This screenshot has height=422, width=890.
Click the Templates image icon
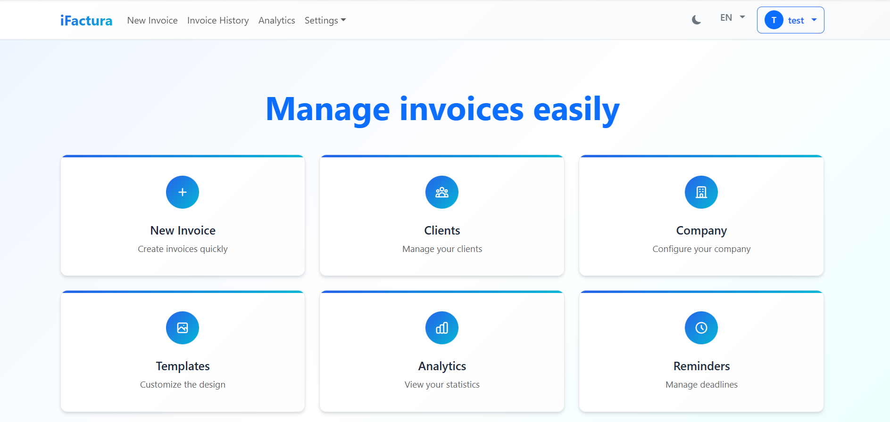(183, 328)
